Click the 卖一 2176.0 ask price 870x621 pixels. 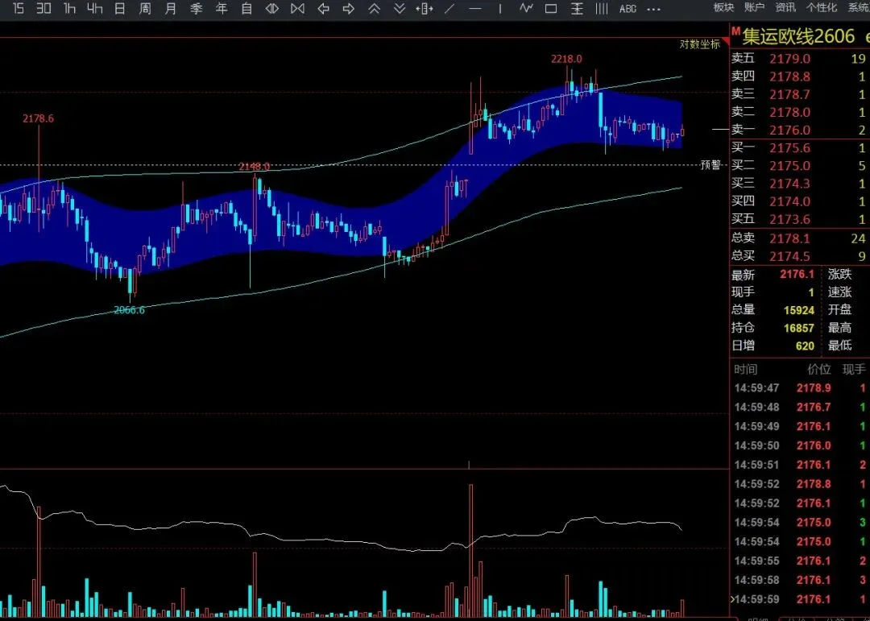[x=790, y=130]
